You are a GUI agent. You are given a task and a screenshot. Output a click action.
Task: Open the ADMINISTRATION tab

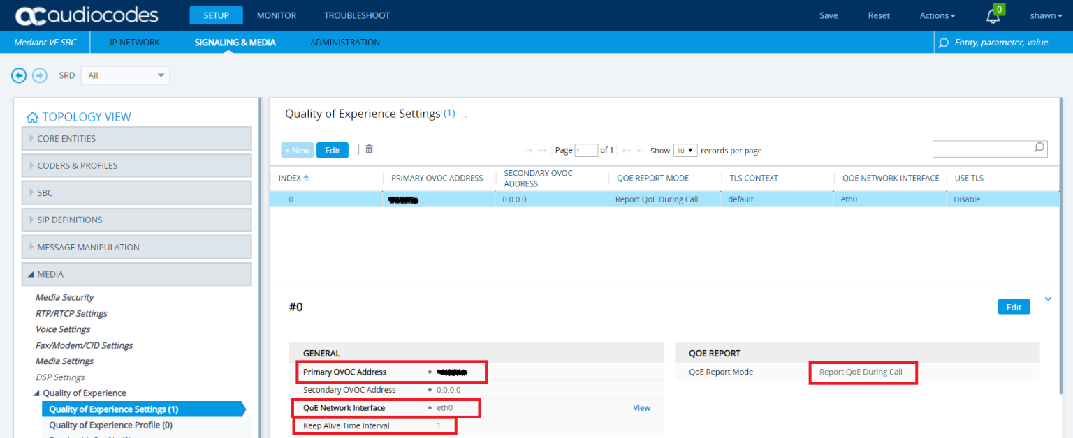click(345, 42)
